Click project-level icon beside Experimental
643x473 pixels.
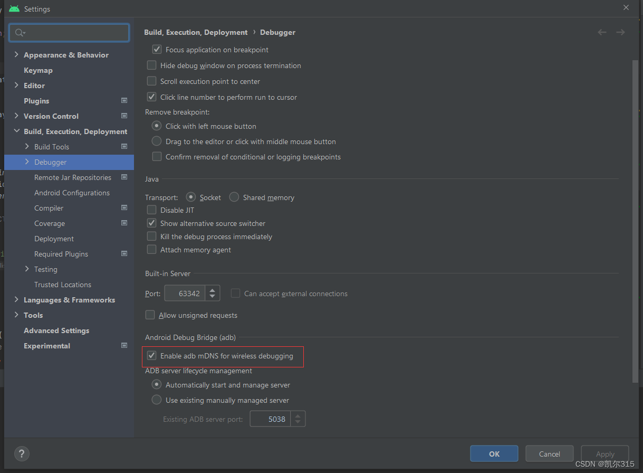tap(124, 345)
